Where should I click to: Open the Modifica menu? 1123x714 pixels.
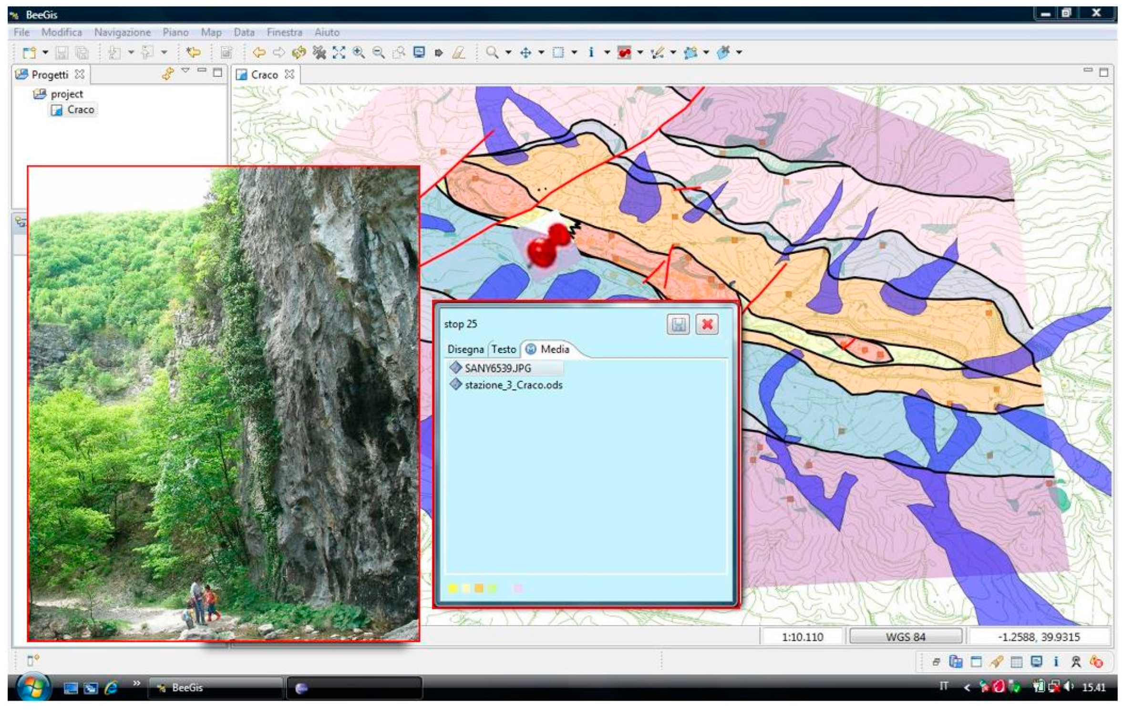click(x=62, y=32)
